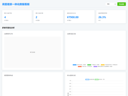Click the 0.7 y-axis label in trend chart

(x=70, y=89)
